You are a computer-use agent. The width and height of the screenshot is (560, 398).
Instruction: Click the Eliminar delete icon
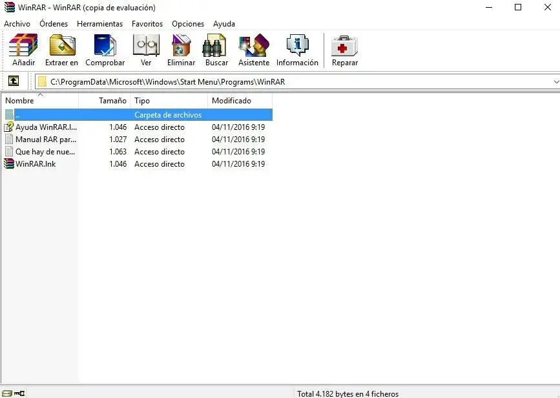point(181,45)
